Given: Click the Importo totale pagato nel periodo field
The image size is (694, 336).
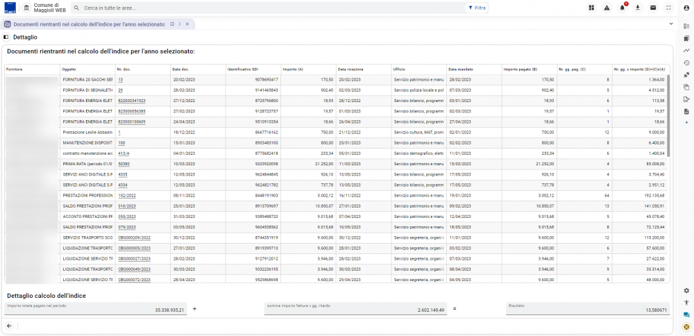Looking at the screenshot, I should click(x=95, y=308).
